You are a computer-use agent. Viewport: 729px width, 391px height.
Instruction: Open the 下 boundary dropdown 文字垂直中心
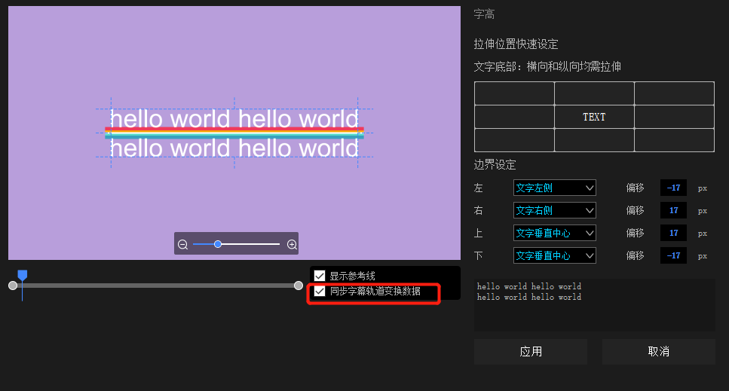click(x=555, y=255)
